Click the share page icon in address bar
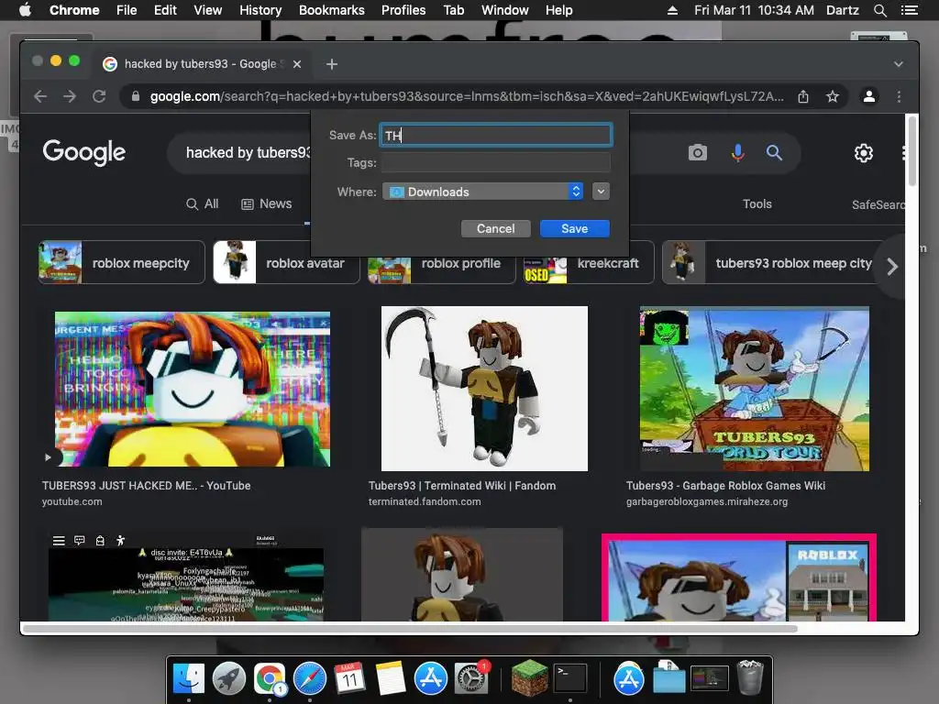The image size is (939, 704). [803, 96]
